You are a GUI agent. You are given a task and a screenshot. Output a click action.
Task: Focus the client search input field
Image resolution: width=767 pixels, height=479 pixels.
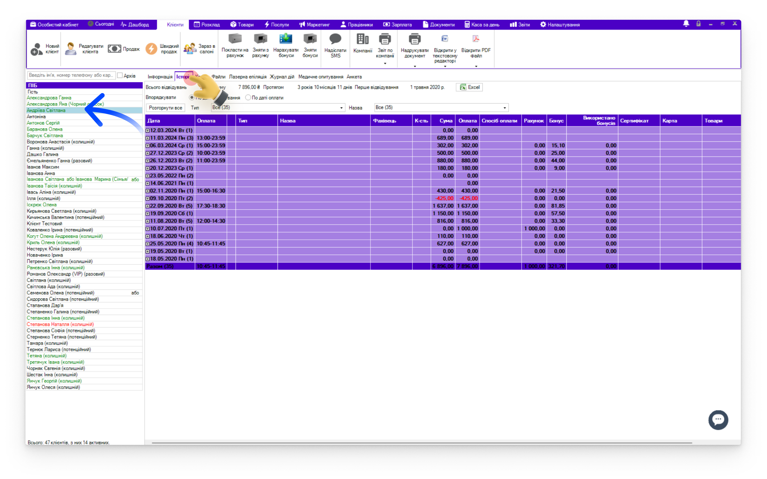[71, 75]
